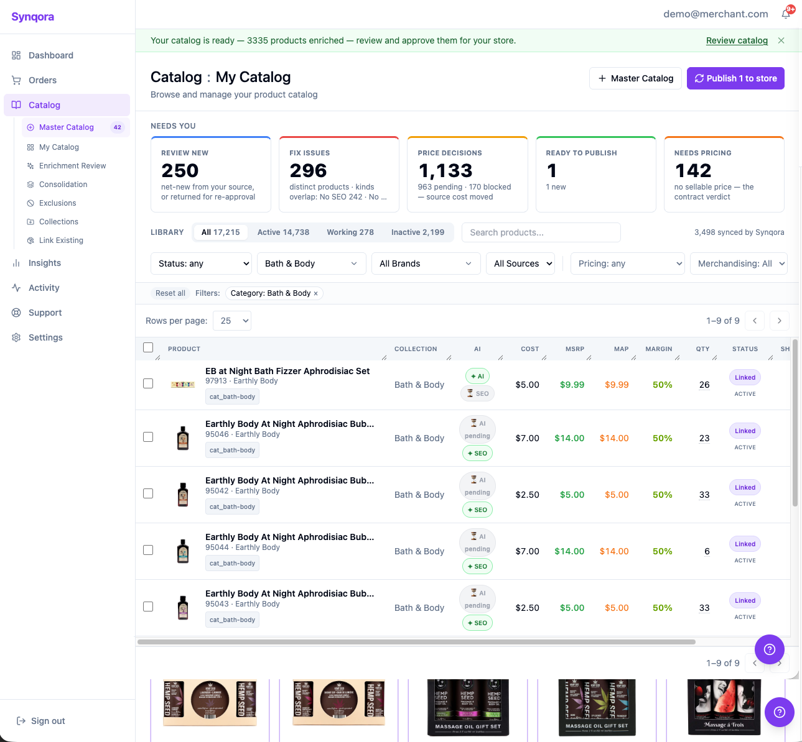Select the Inactive 2,199 tab
Screen dimensions: 802x742
pyautogui.click(x=417, y=232)
